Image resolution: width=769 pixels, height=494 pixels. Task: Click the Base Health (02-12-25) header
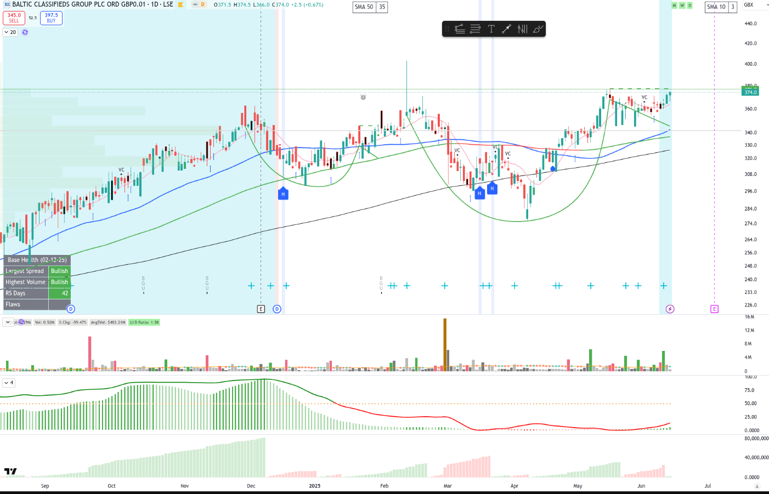[37, 260]
